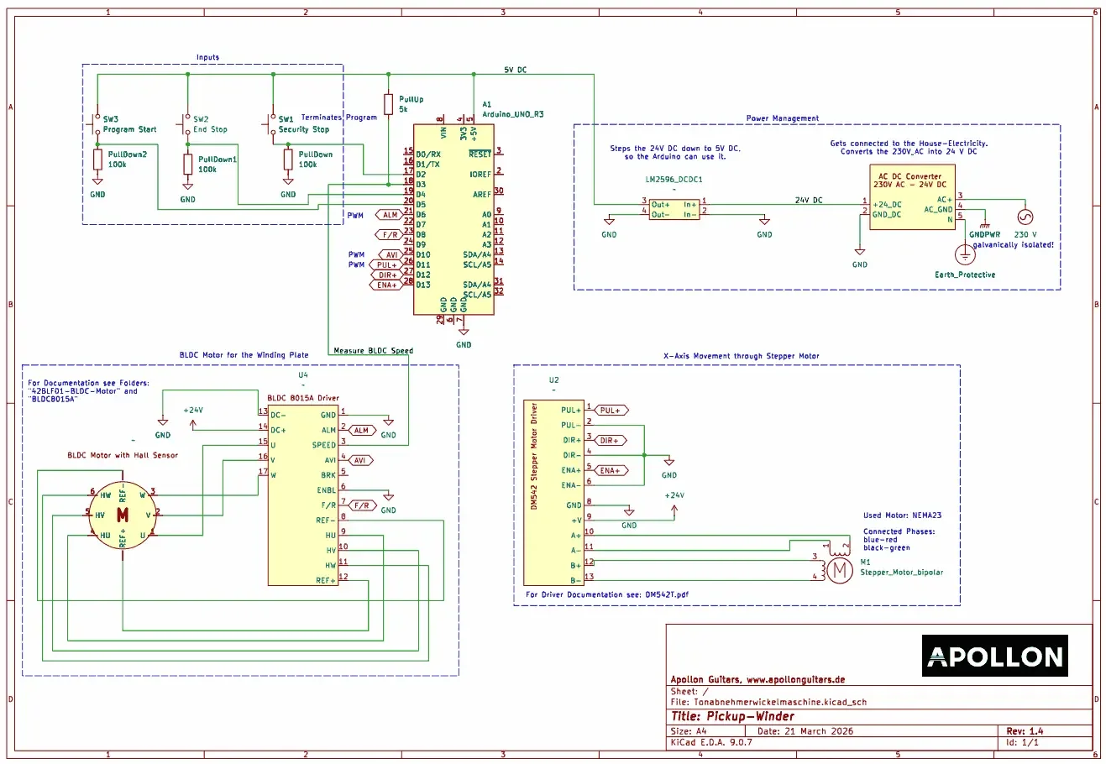Click the 'Title: Pickup-Winder' field
This screenshot has width=1106, height=764.
(x=732, y=717)
